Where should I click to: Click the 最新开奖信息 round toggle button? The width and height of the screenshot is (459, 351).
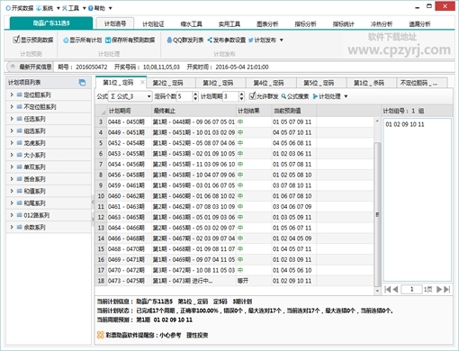pyautogui.click(x=13, y=67)
